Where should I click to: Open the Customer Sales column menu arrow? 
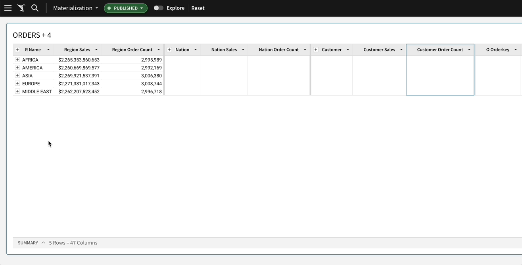[x=401, y=50]
